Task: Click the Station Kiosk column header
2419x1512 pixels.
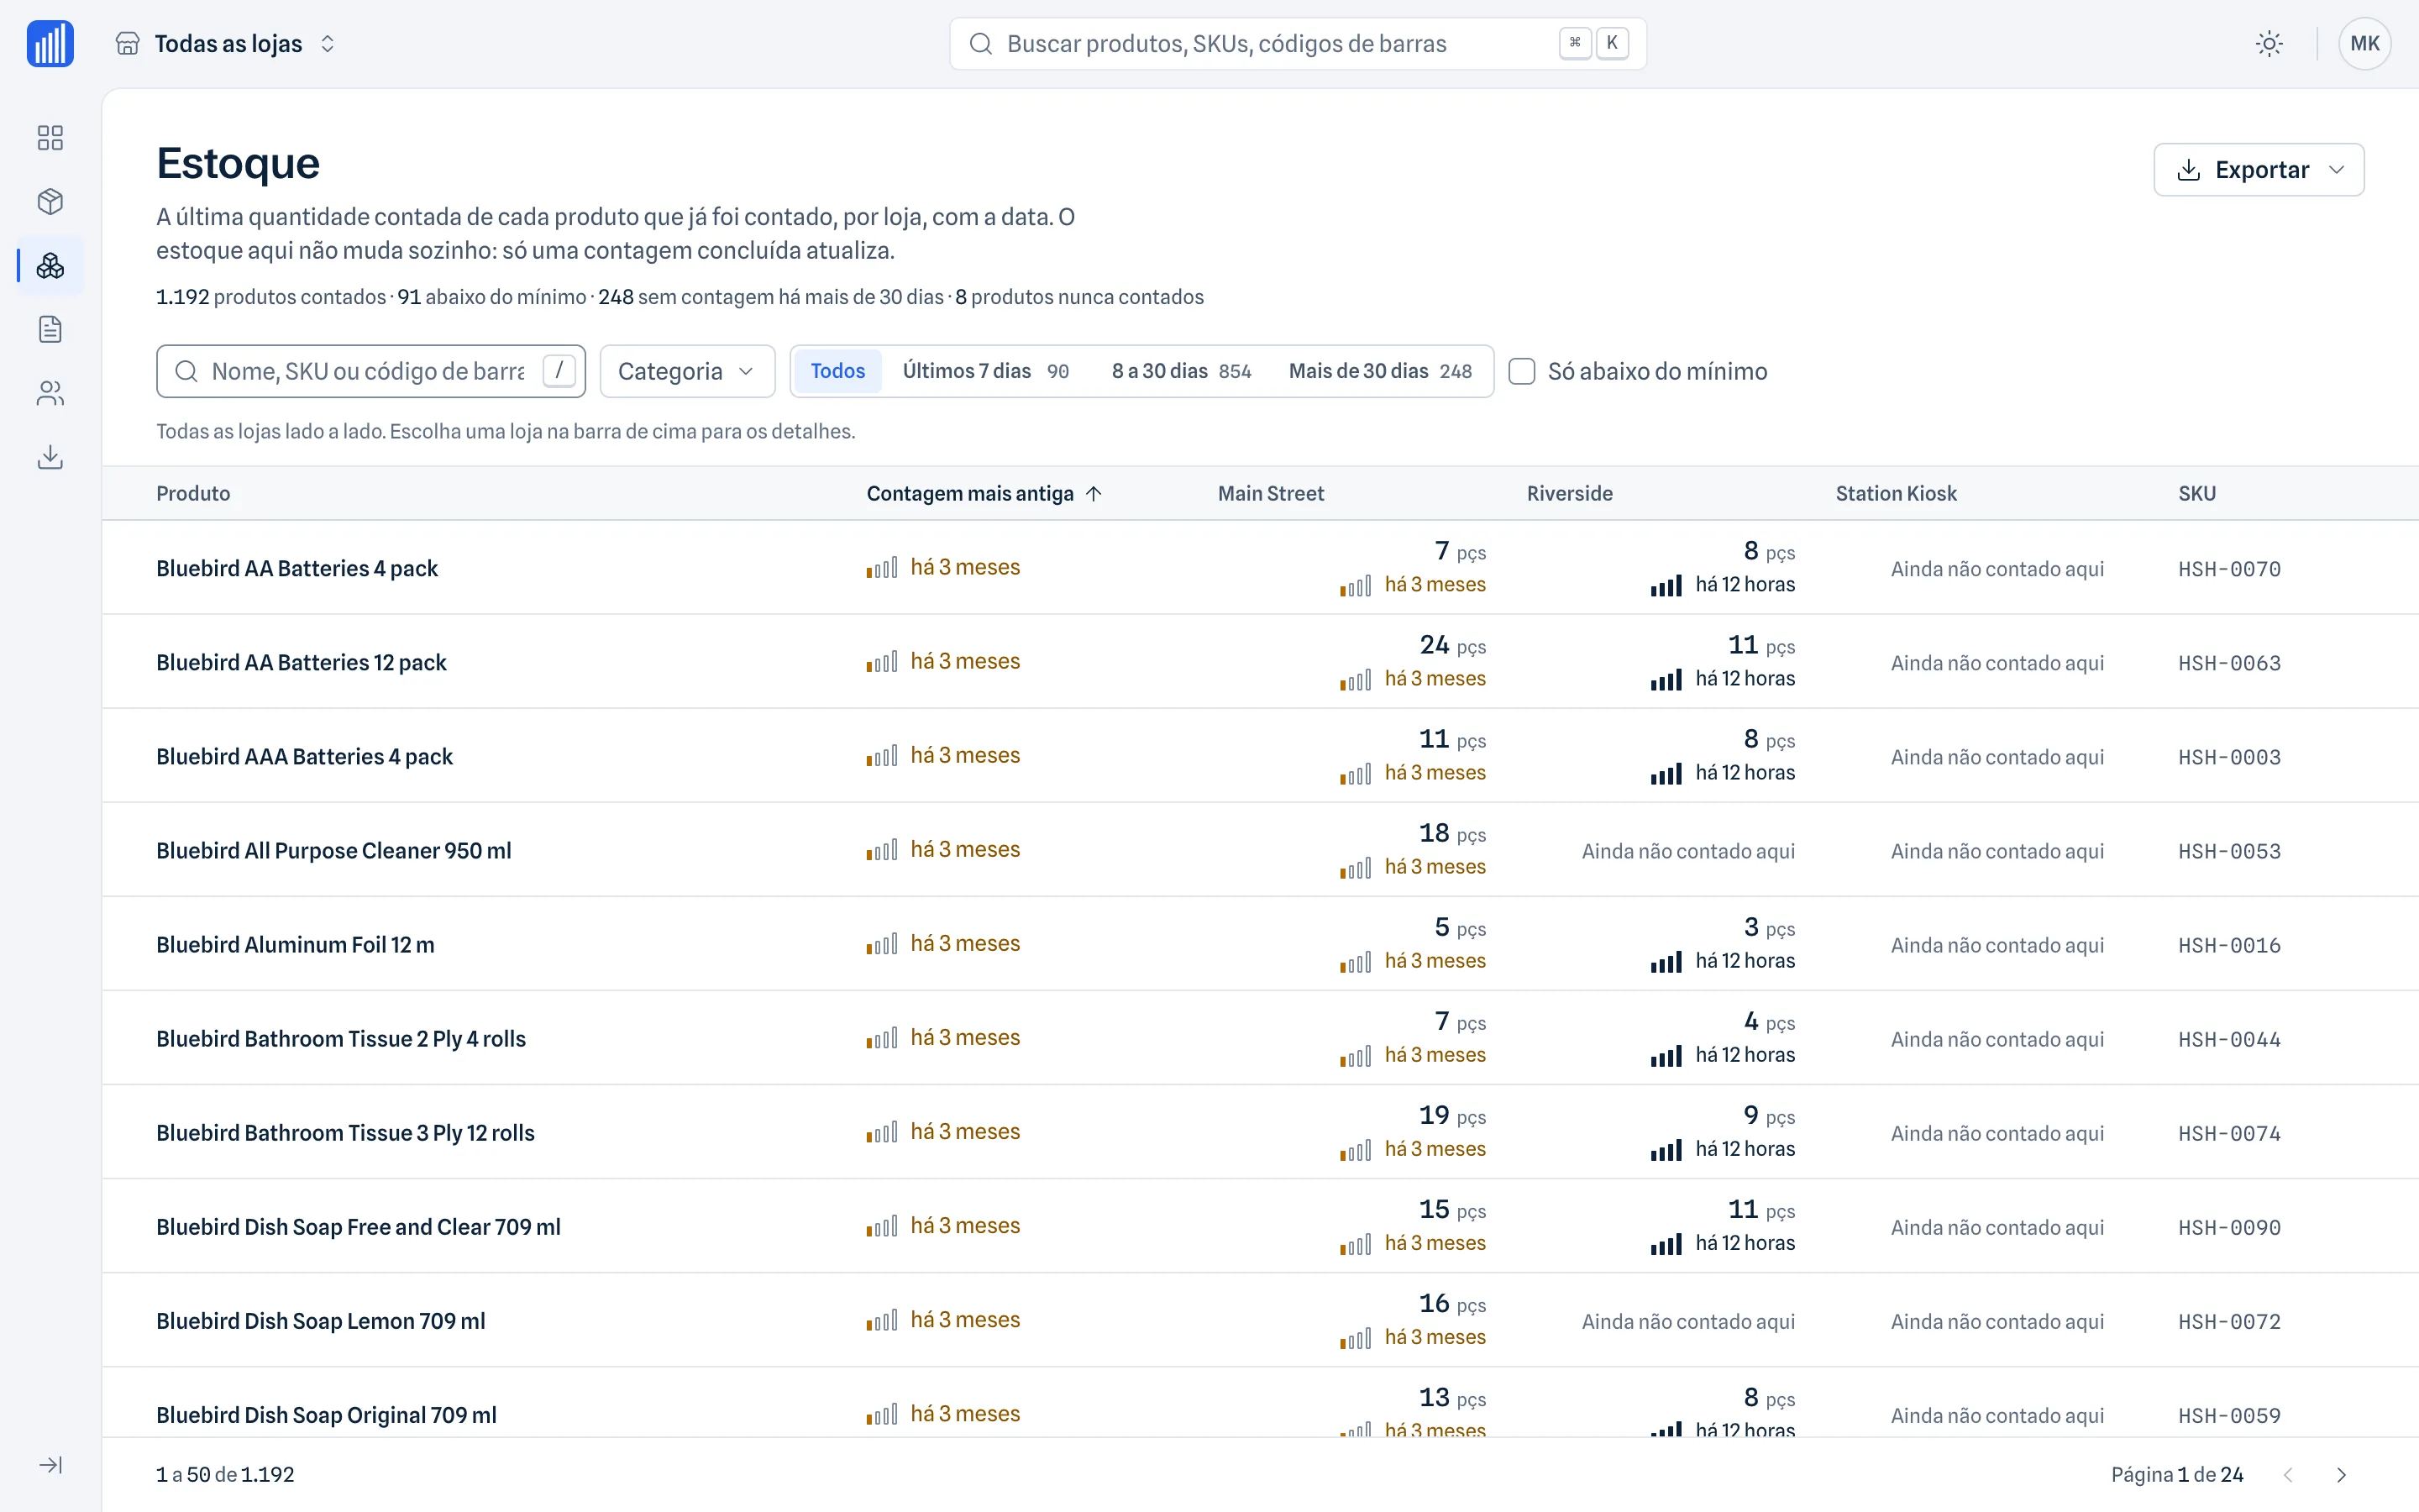Action: coord(1897,494)
